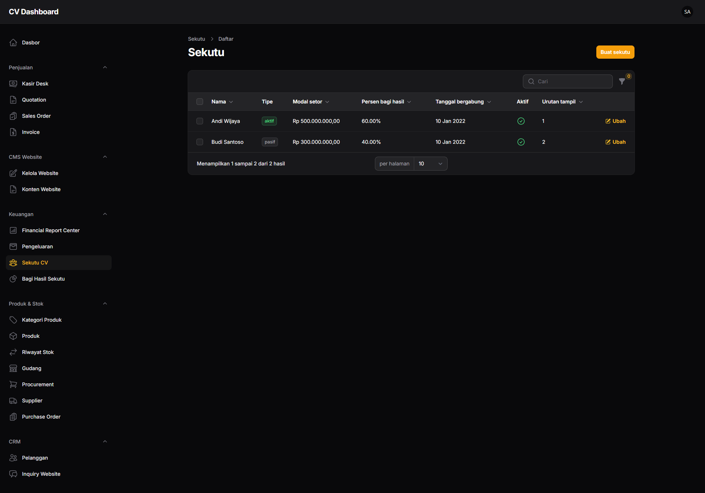Screen dimensions: 705x493
Task: Open Pengeluaran in the sidebar
Action: click(37, 246)
